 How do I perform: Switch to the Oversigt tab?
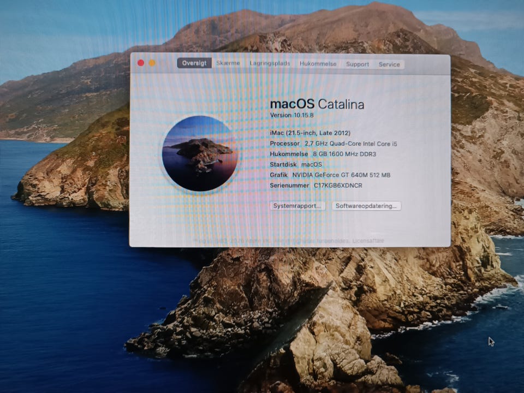tap(194, 63)
